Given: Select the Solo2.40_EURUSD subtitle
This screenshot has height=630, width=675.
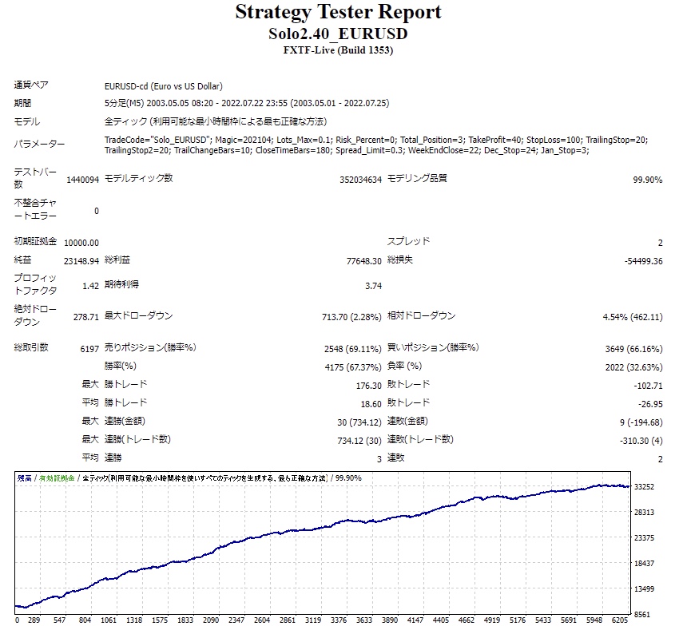Looking at the screenshot, I should 338,34.
